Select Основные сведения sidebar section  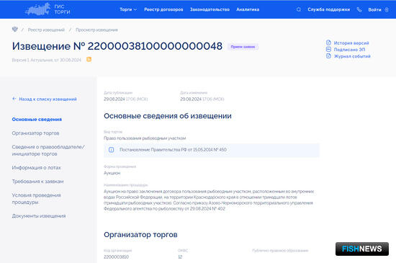(x=37, y=119)
